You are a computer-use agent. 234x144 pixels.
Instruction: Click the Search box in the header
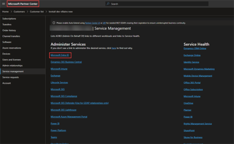pyautogui.click(x=156, y=4)
